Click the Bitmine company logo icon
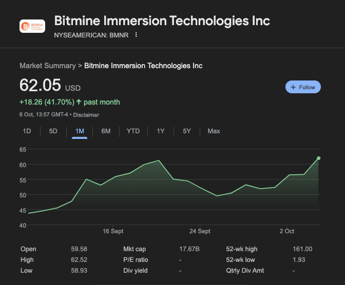This screenshot has width=345, height=285. click(x=32, y=26)
